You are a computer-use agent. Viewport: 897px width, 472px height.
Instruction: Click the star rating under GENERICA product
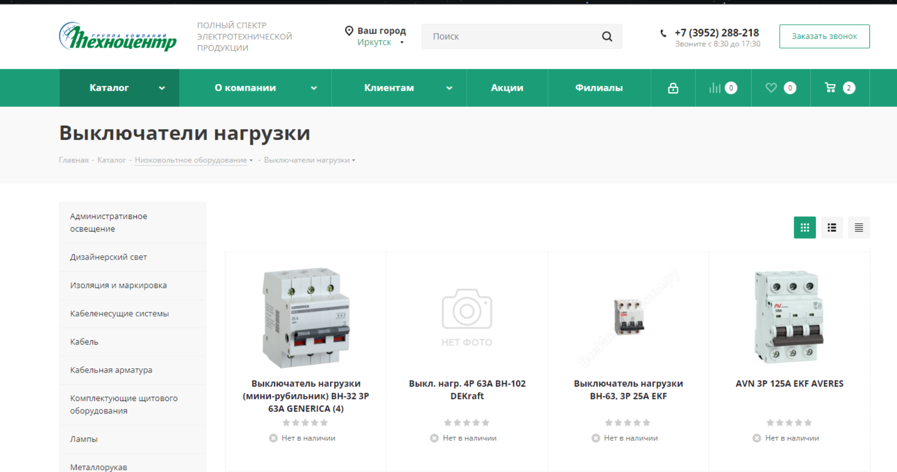306,423
